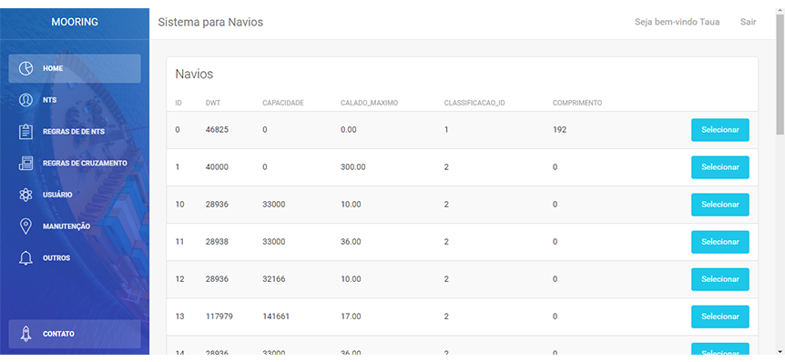The width and height of the screenshot is (785, 362).
Task: Click capacity value 32166
Action: tap(274, 279)
